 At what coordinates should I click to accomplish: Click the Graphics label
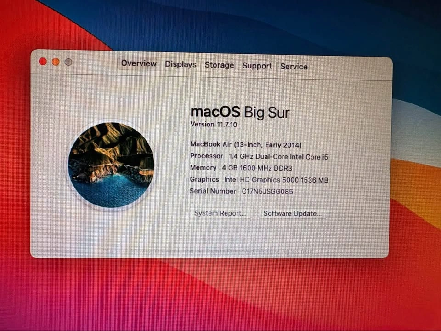tap(204, 179)
